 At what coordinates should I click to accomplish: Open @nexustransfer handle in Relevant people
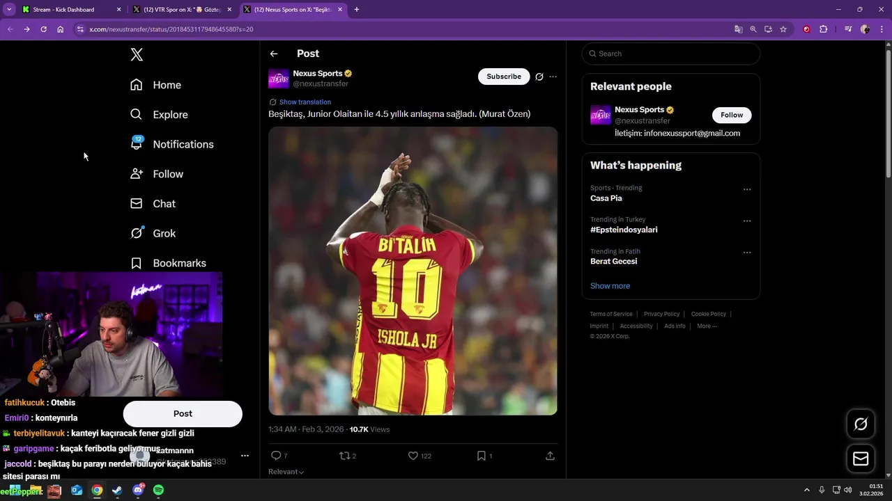[x=643, y=121]
